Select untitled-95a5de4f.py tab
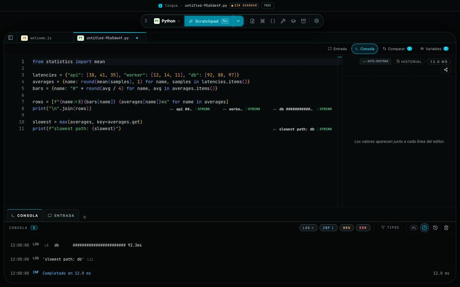Screen dimensions: 460x287 click(x=110, y=38)
